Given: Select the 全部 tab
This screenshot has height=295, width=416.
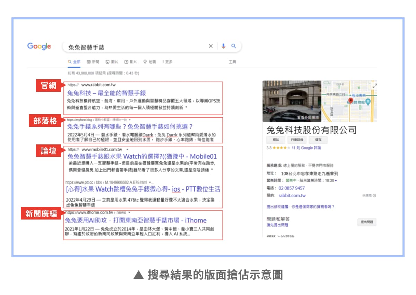Looking at the screenshot, I should tap(74, 62).
